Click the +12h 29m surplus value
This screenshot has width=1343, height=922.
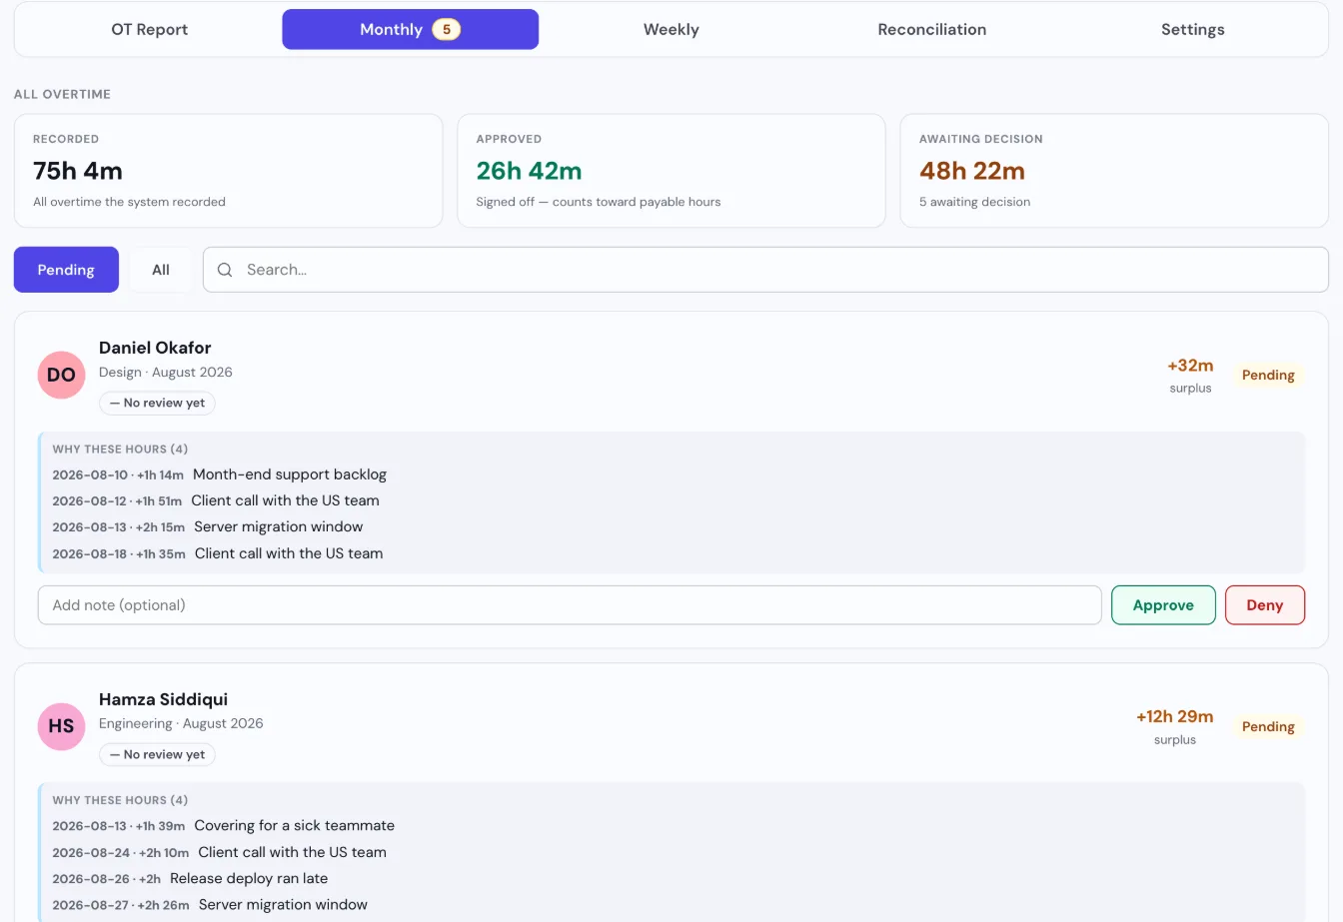coord(1174,717)
